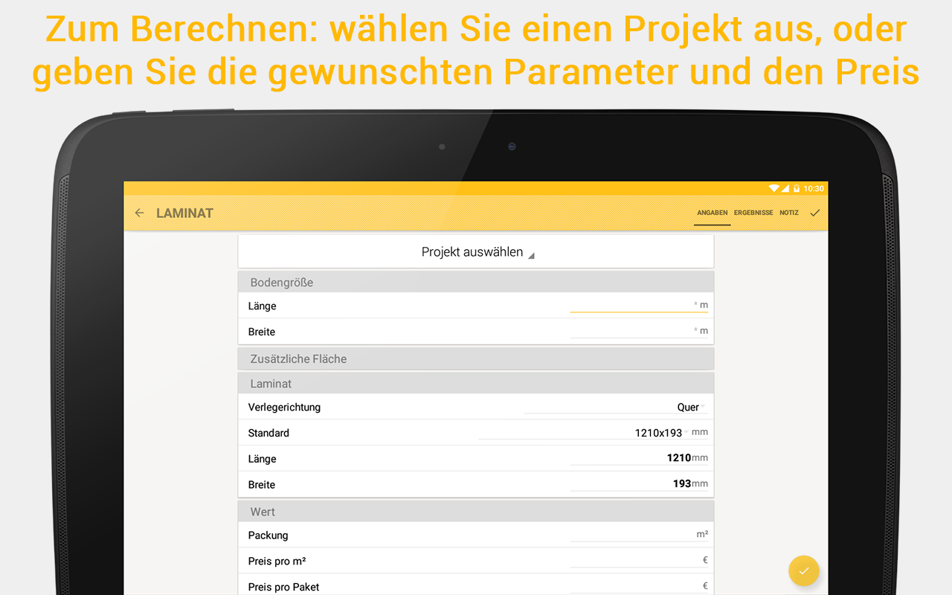The image size is (952, 595).
Task: Open the Standard size dropdown 1210x193
Action: [584, 432]
